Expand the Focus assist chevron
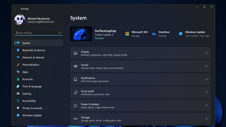Image resolution: width=226 pixels, height=127 pixels. pos(206,92)
